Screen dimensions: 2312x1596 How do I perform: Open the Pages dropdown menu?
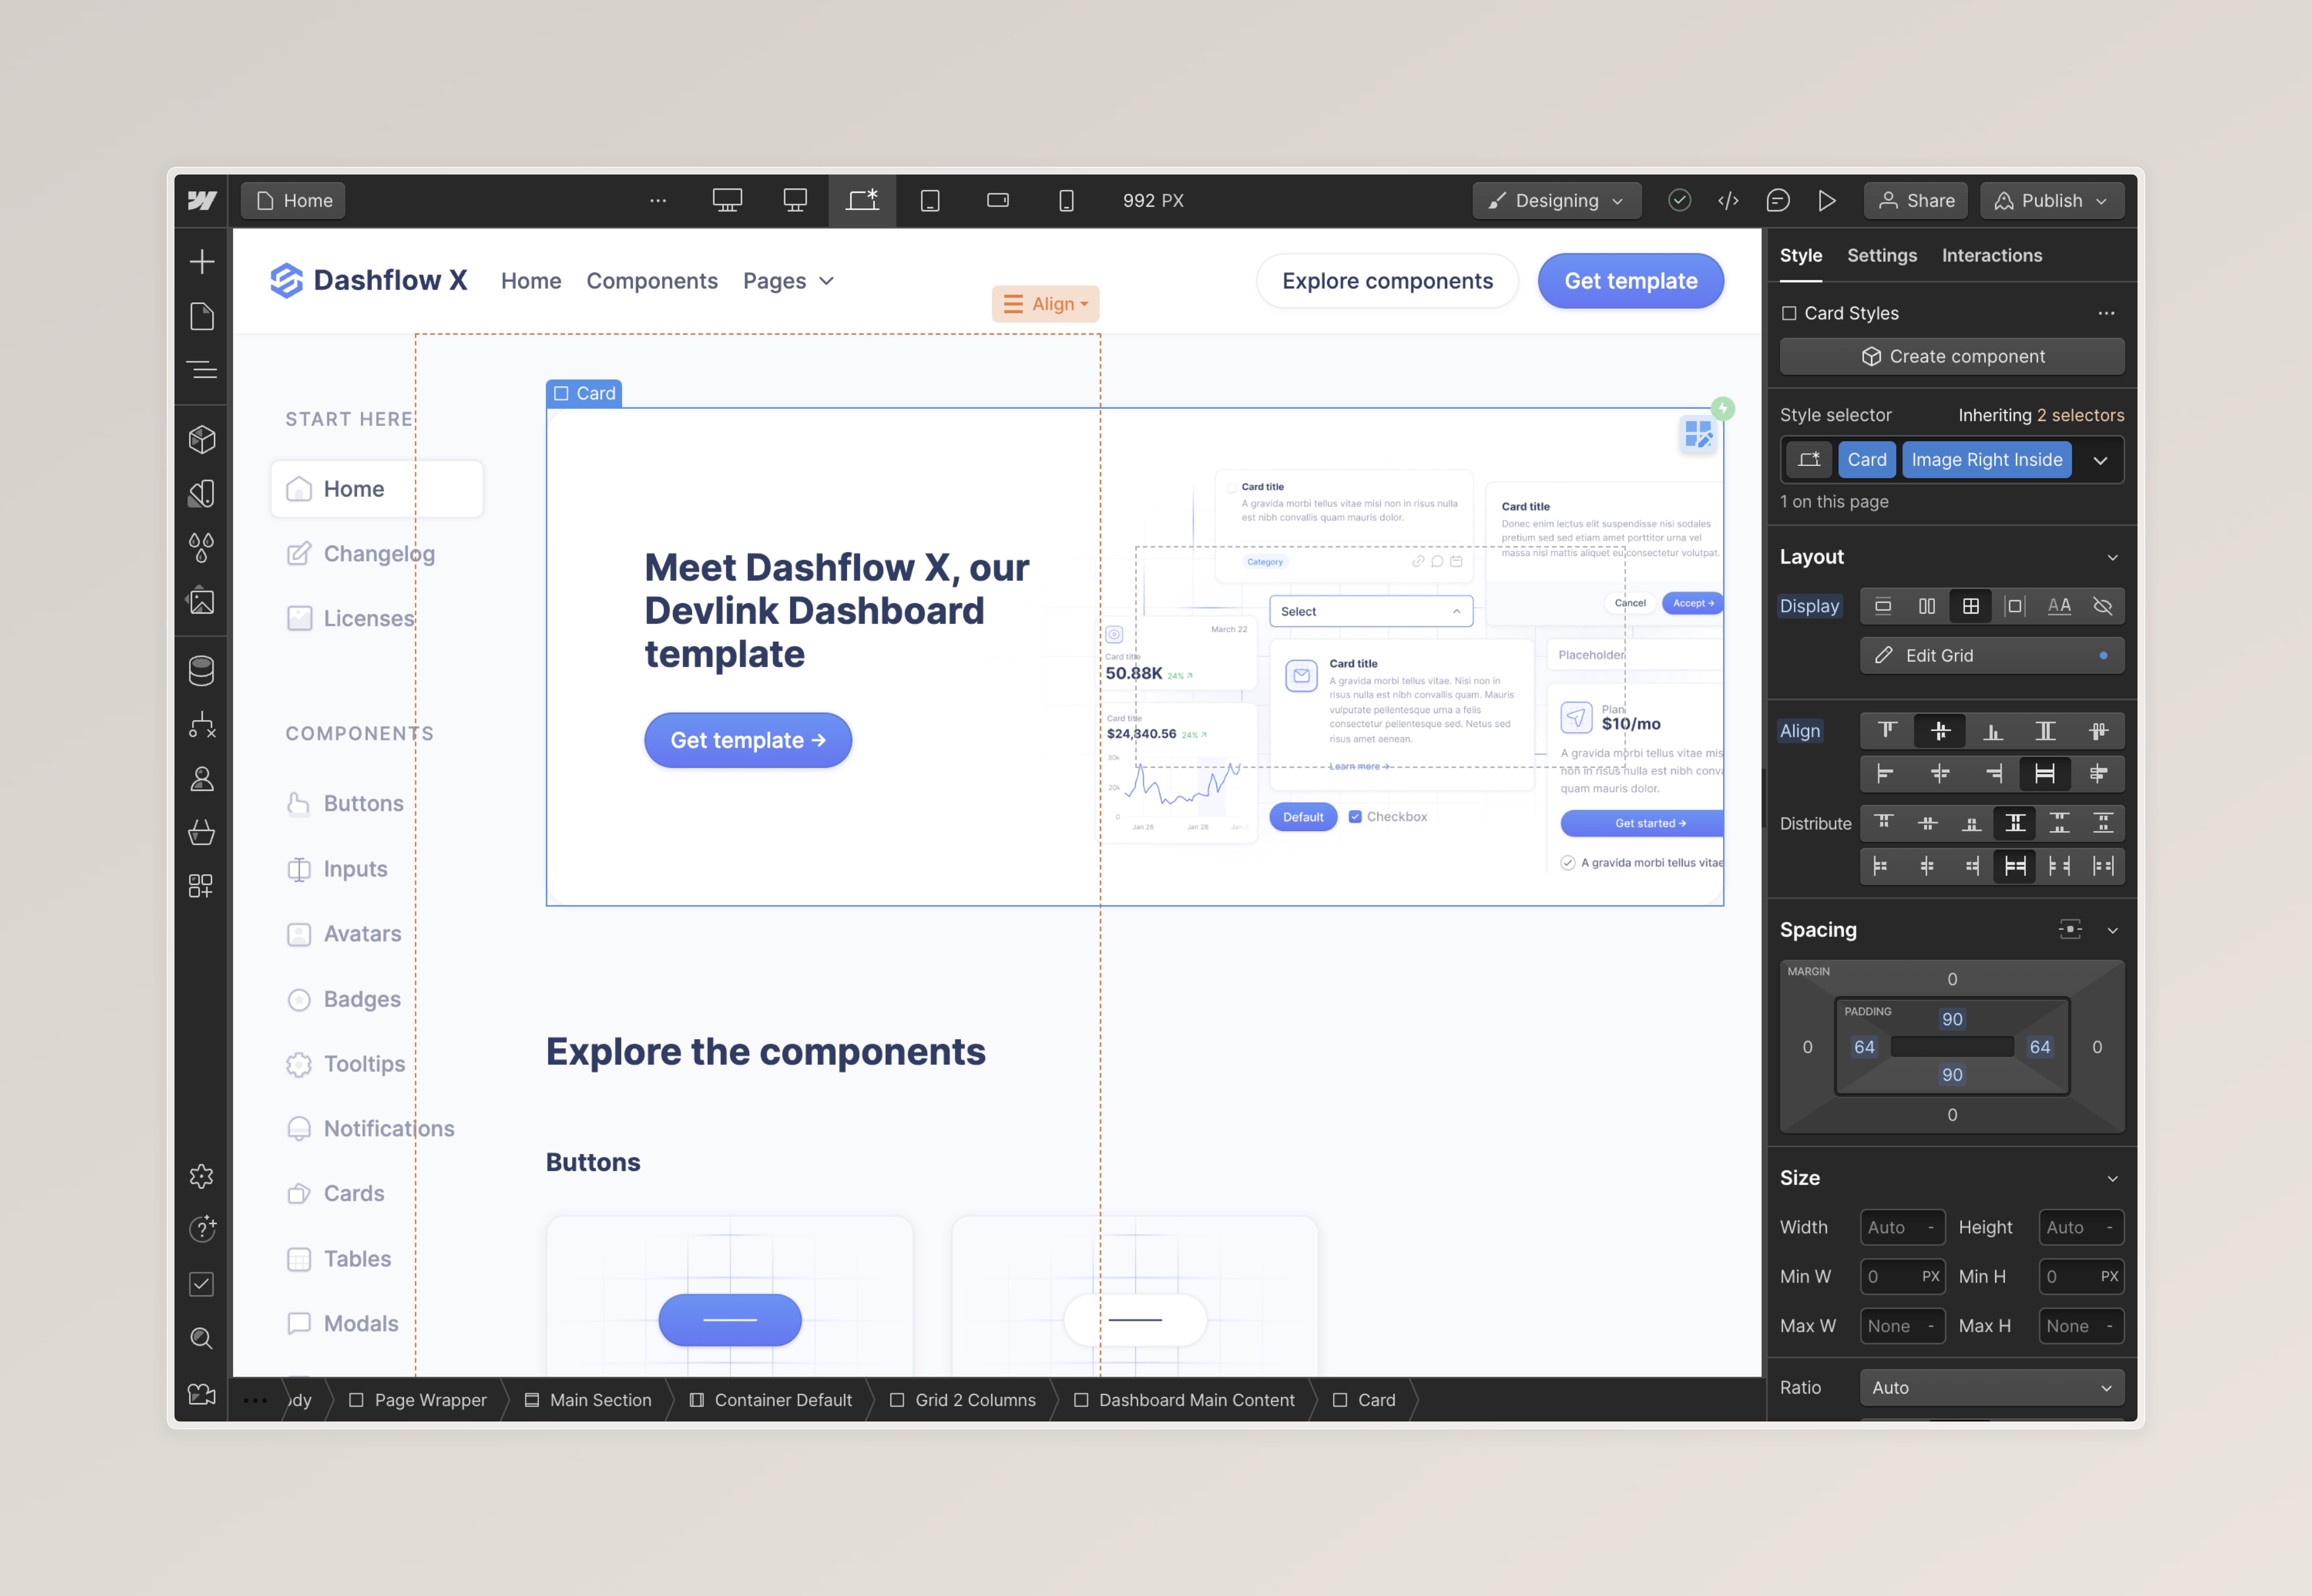point(787,279)
